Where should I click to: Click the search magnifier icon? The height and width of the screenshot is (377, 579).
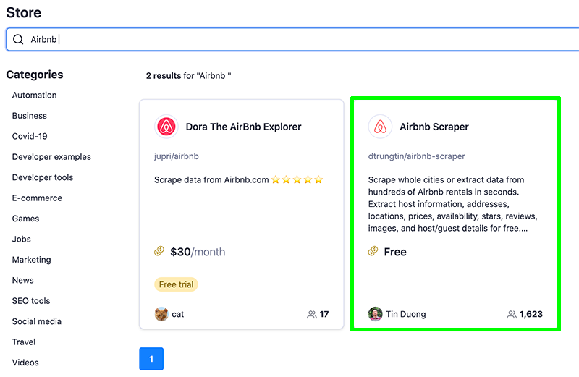(18, 39)
